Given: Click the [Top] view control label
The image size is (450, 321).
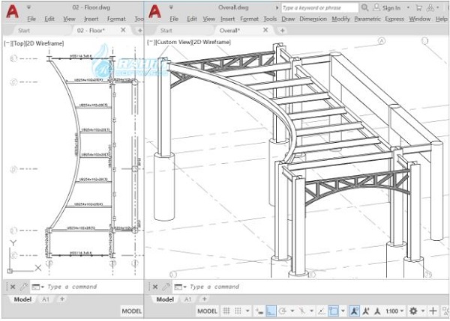Looking at the screenshot, I should [20, 42].
